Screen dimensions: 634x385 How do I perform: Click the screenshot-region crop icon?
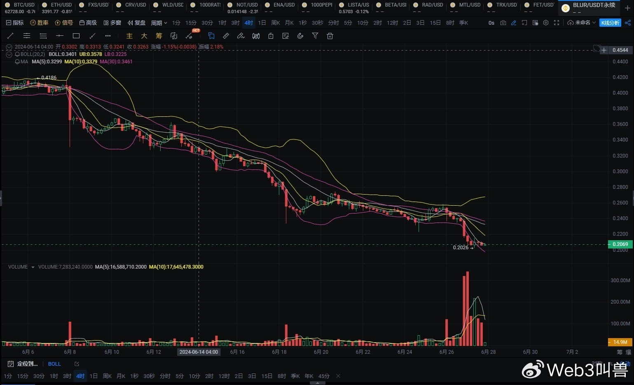[x=524, y=23]
